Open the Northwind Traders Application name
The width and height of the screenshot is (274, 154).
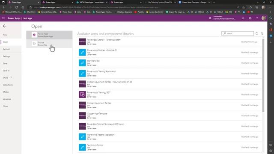pyautogui.click(x=101, y=135)
